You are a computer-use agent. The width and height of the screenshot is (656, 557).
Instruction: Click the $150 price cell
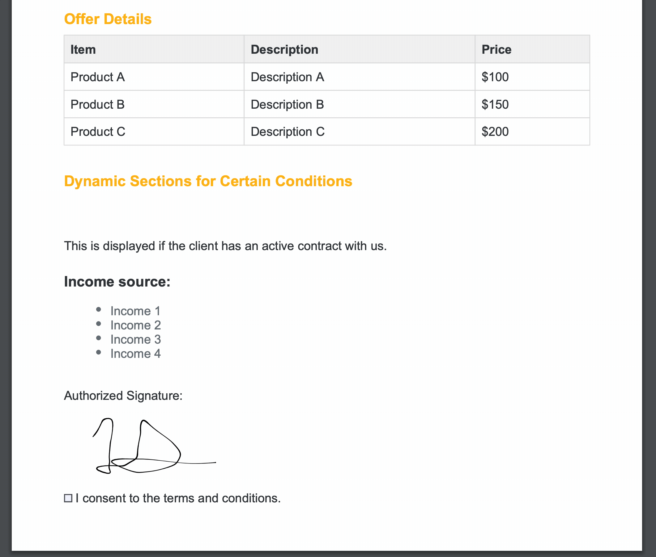coord(532,104)
